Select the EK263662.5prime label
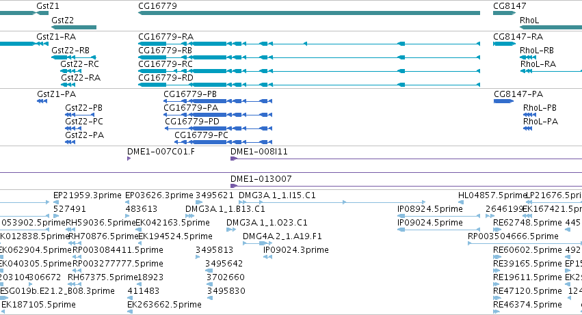This screenshot has width=582, height=315. 164,305
